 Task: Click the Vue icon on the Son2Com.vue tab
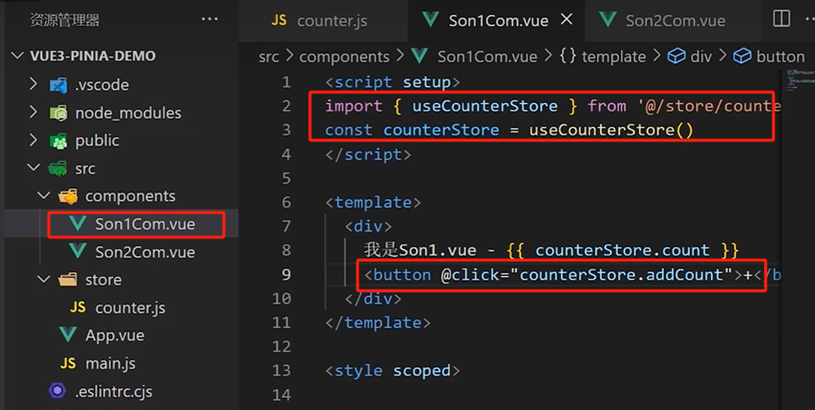(607, 20)
